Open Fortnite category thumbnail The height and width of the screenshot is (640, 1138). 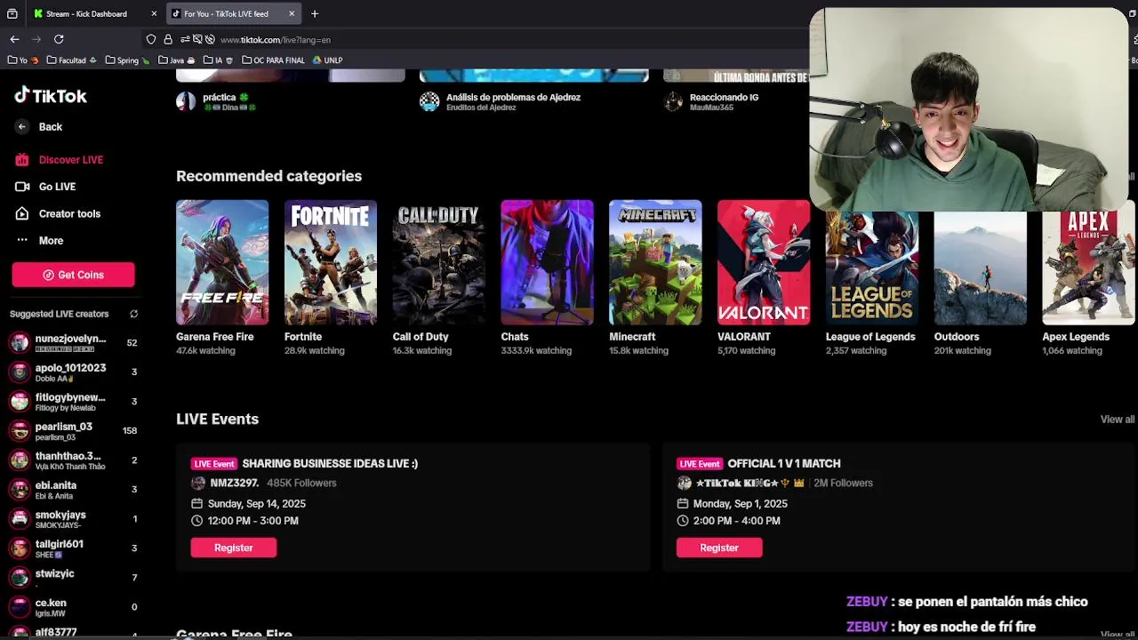331,262
